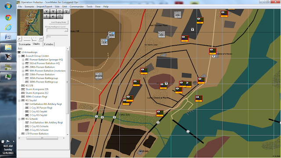Screen dimensions: 281x158
Task: Open Google Chrome from the taskbar
Action: pos(8,18)
